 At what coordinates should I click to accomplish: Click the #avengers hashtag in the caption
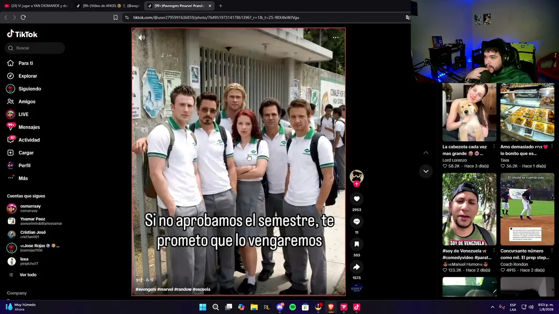click(x=146, y=289)
